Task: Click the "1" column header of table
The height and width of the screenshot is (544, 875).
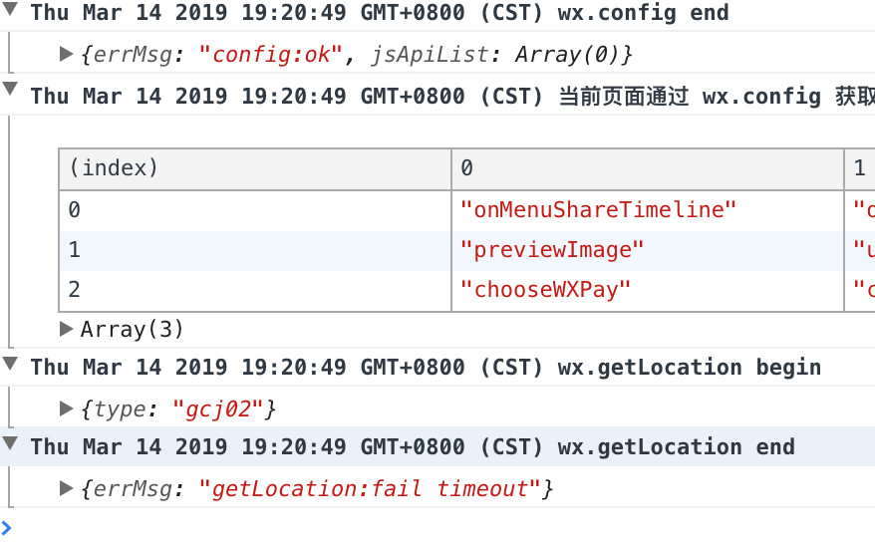Action: pos(859,168)
